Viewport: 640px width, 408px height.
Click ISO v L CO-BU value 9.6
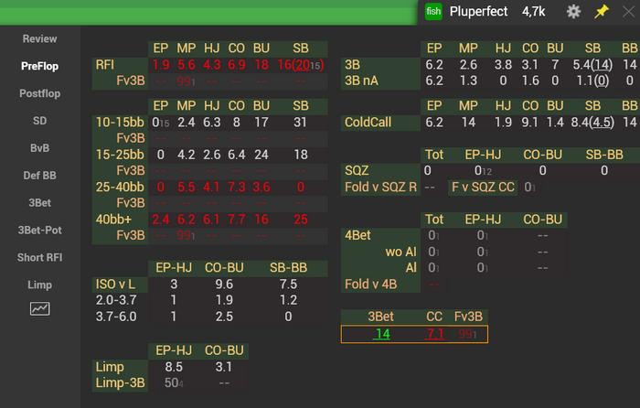click(224, 285)
